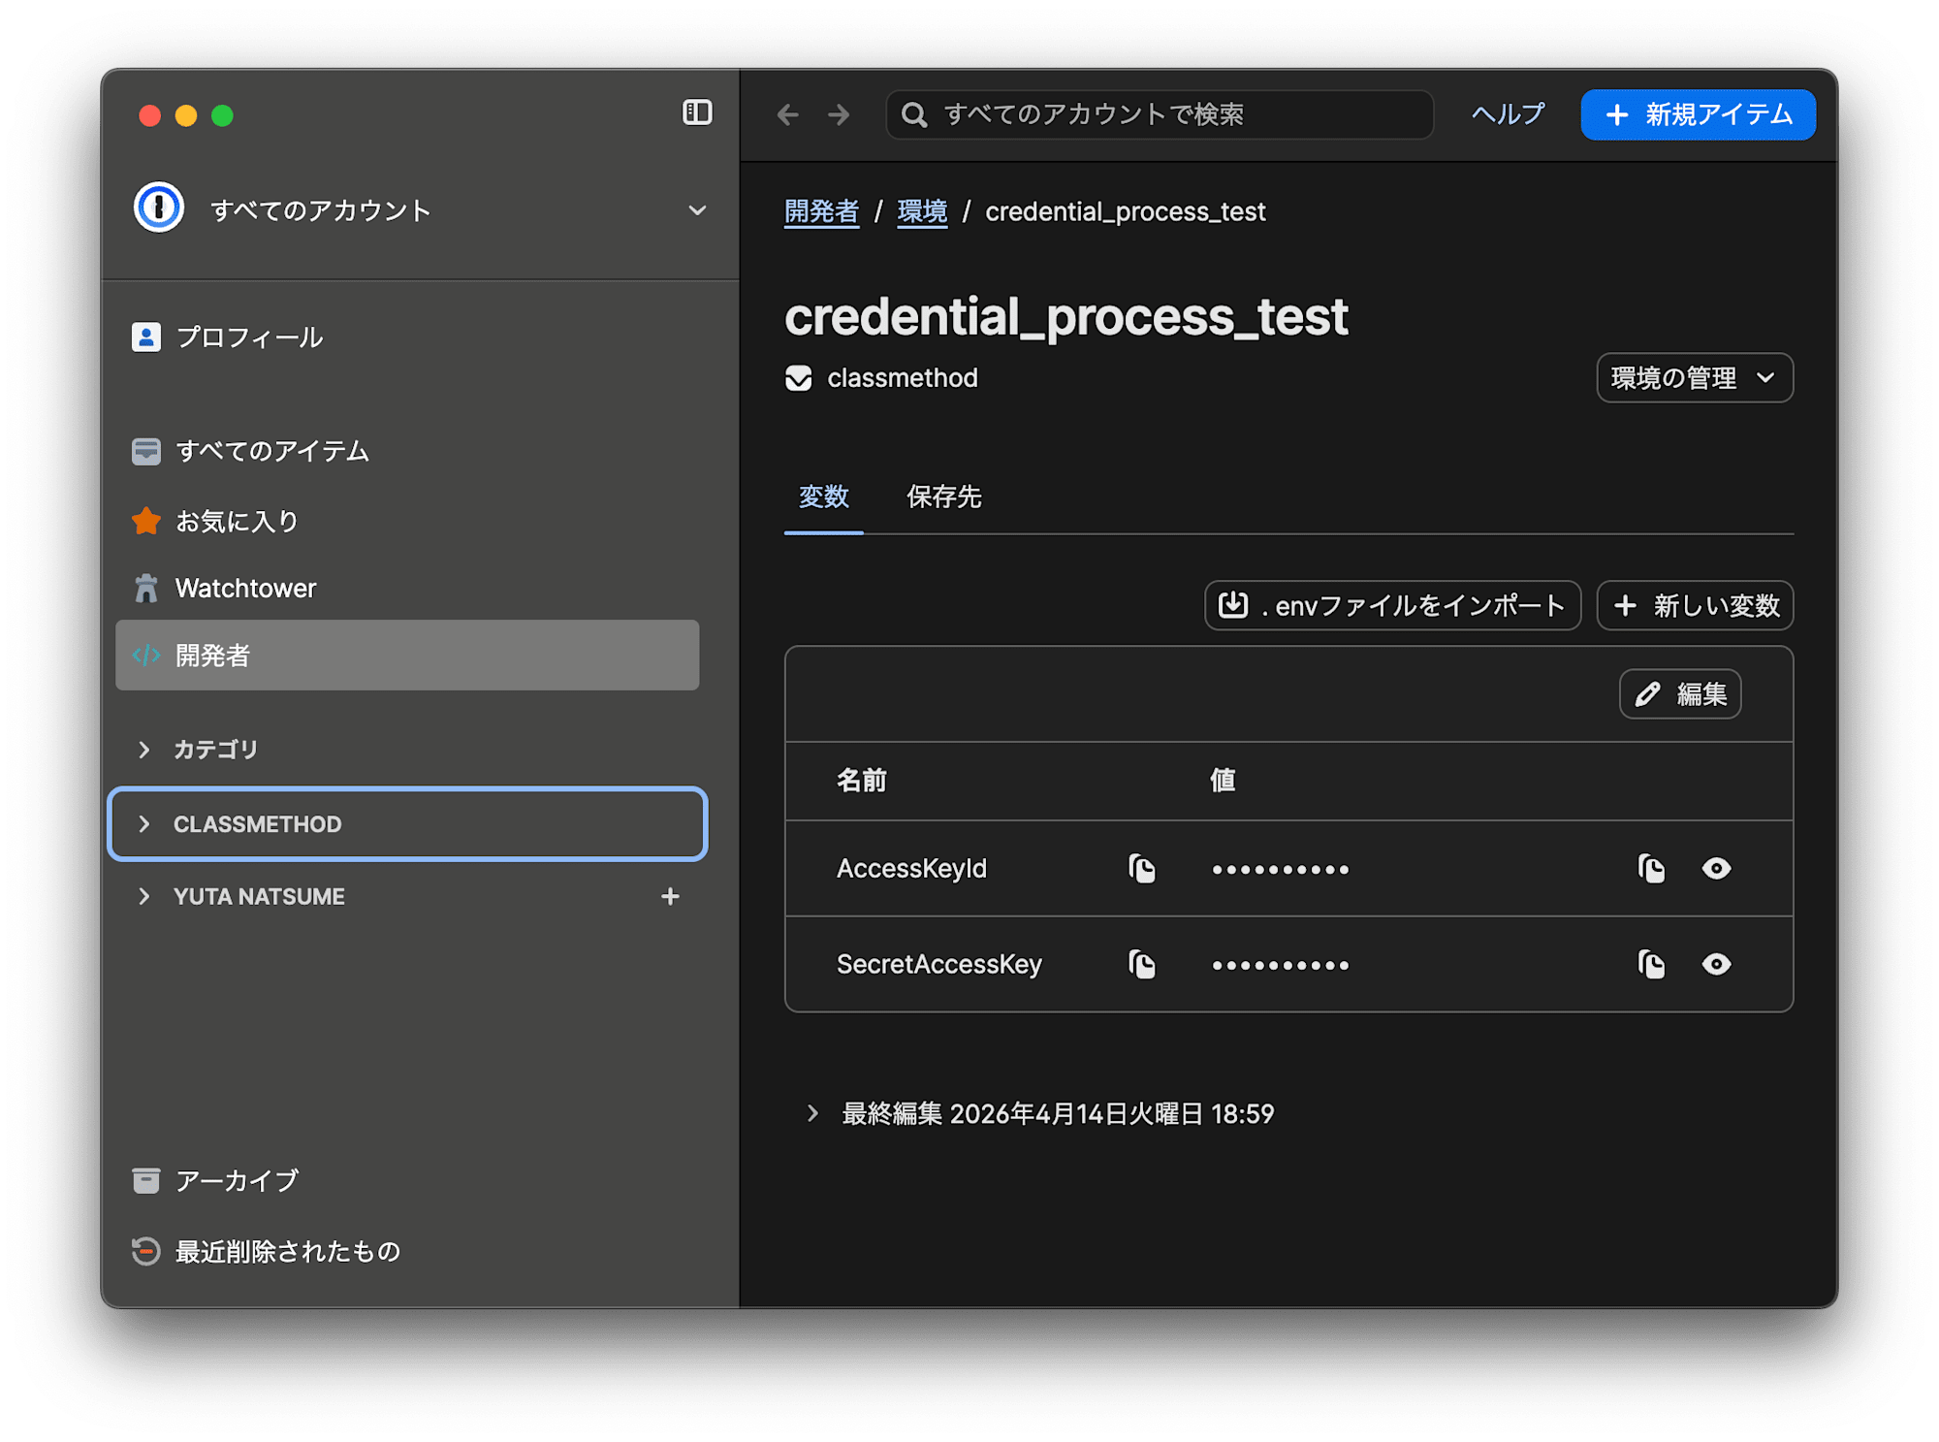Reveal the AccessKeyId value with eye icon

pyautogui.click(x=1716, y=868)
